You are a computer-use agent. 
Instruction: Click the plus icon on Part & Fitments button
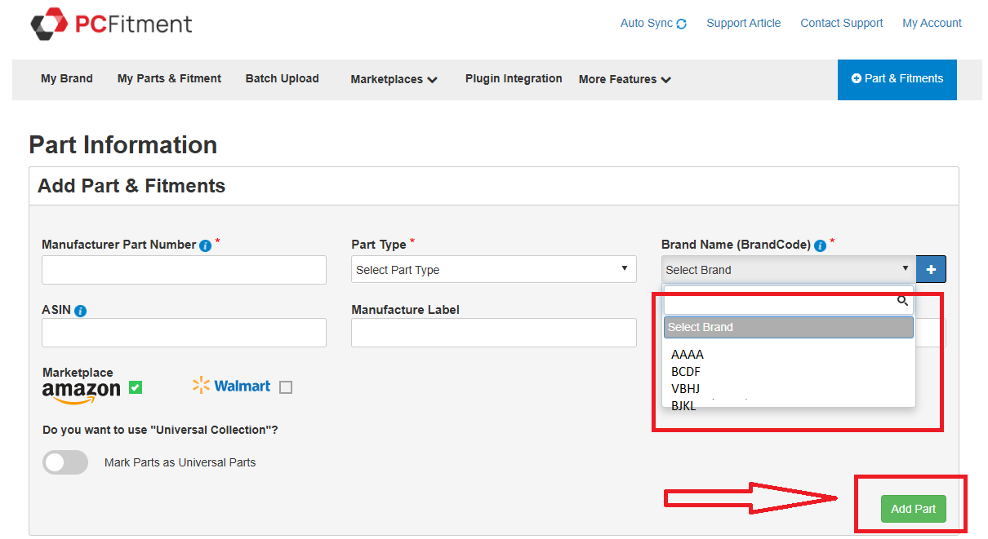857,78
